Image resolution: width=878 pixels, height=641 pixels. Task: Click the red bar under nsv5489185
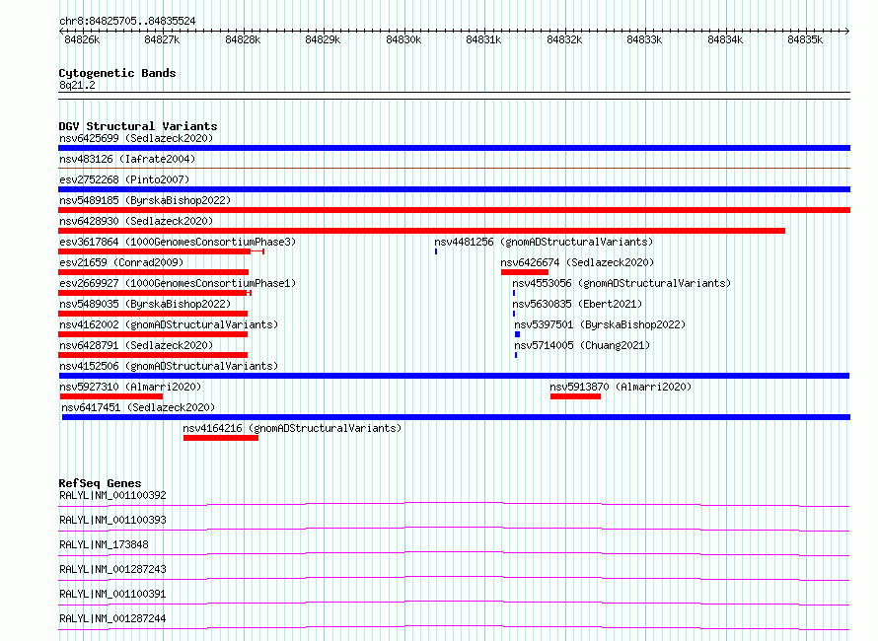tap(454, 210)
